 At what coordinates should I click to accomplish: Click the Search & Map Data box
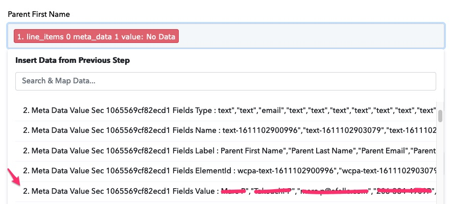pyautogui.click(x=226, y=81)
